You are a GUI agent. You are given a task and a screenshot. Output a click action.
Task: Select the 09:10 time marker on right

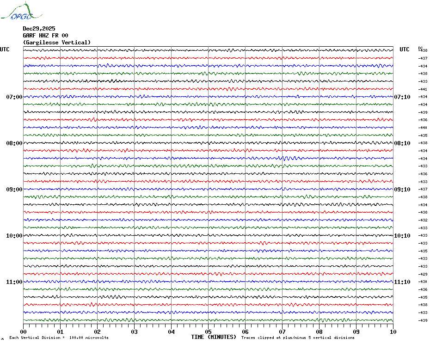click(x=402, y=190)
